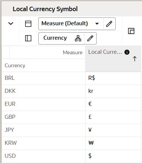Click the ₩ symbol cell
This screenshot has height=163, width=142.
pos(113,143)
